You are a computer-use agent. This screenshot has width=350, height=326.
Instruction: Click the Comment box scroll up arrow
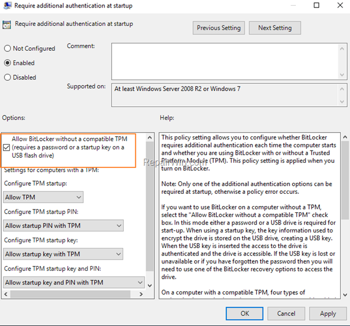(x=342, y=48)
